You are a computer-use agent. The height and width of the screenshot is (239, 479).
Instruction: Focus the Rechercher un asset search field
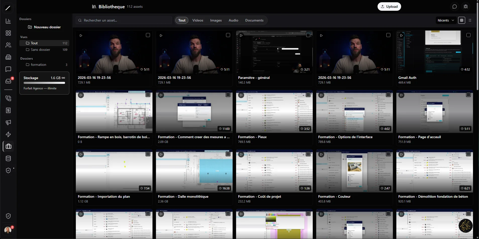[x=124, y=20]
